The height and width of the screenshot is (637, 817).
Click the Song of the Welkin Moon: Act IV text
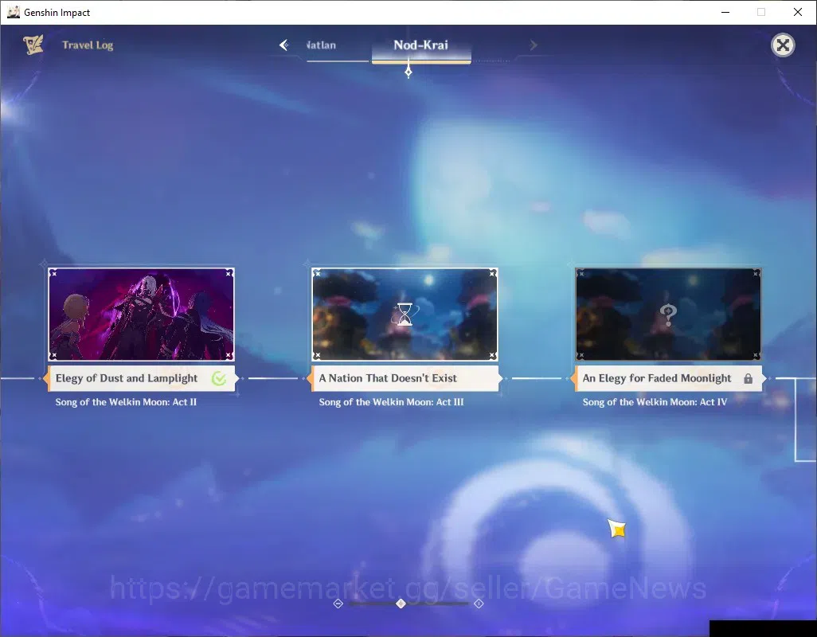[655, 402]
